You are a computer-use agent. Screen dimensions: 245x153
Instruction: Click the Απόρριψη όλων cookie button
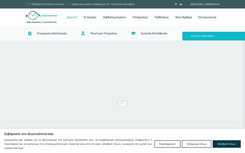pyautogui.click(x=196, y=144)
